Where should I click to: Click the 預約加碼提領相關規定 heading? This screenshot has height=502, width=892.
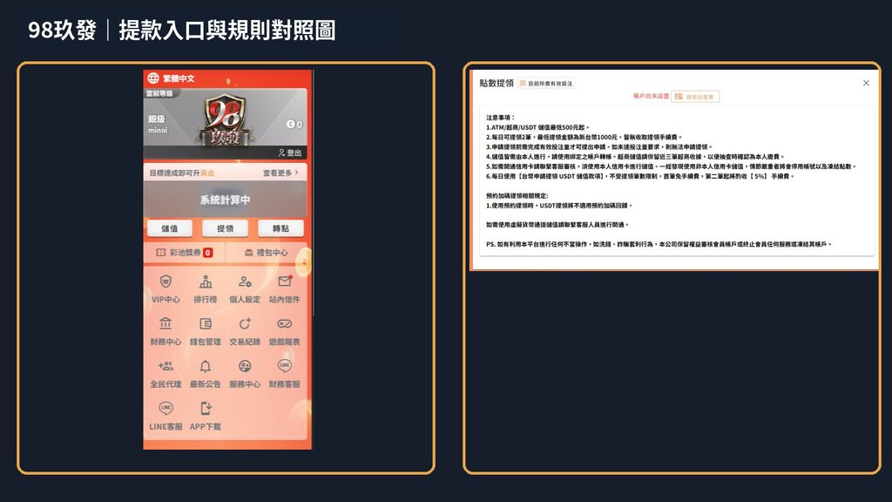(x=517, y=196)
